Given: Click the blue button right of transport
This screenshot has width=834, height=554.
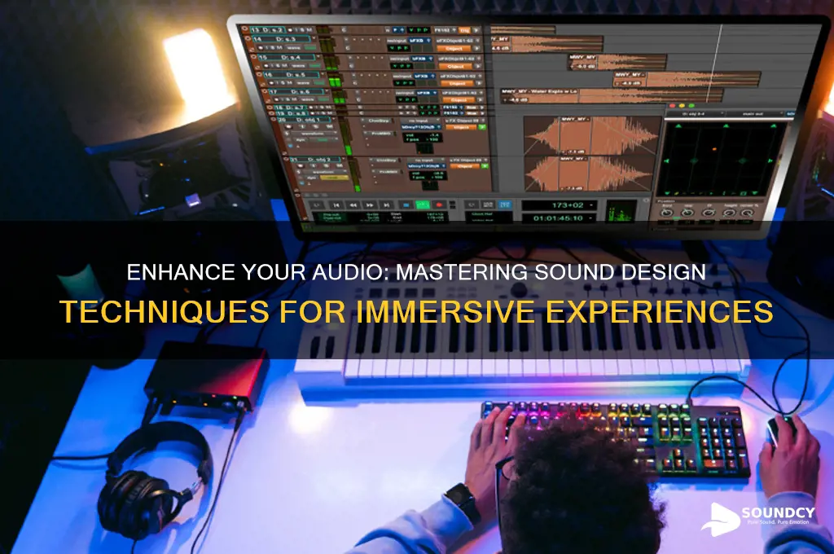Looking at the screenshot, I should (x=505, y=204).
